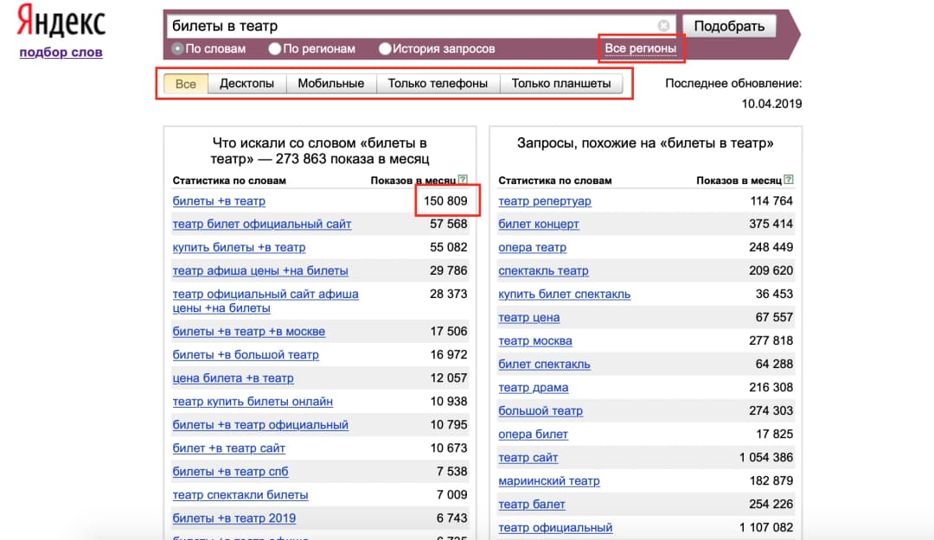Open 'театр москва' similar query link
The width and height of the screenshot is (934, 540).
[535, 341]
